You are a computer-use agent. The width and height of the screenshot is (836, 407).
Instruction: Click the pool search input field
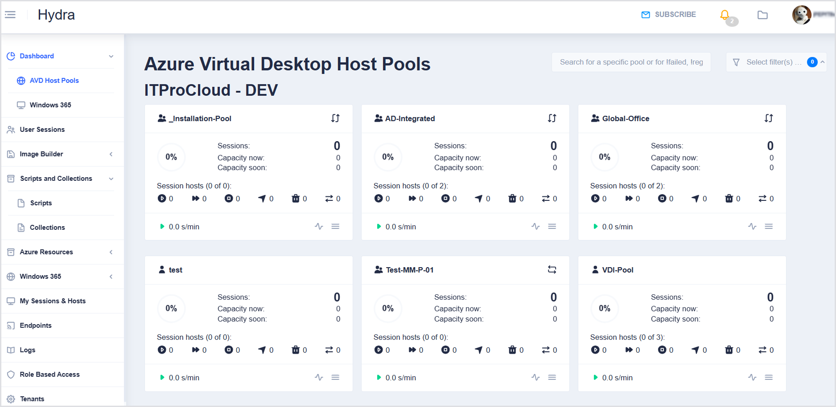(x=631, y=62)
